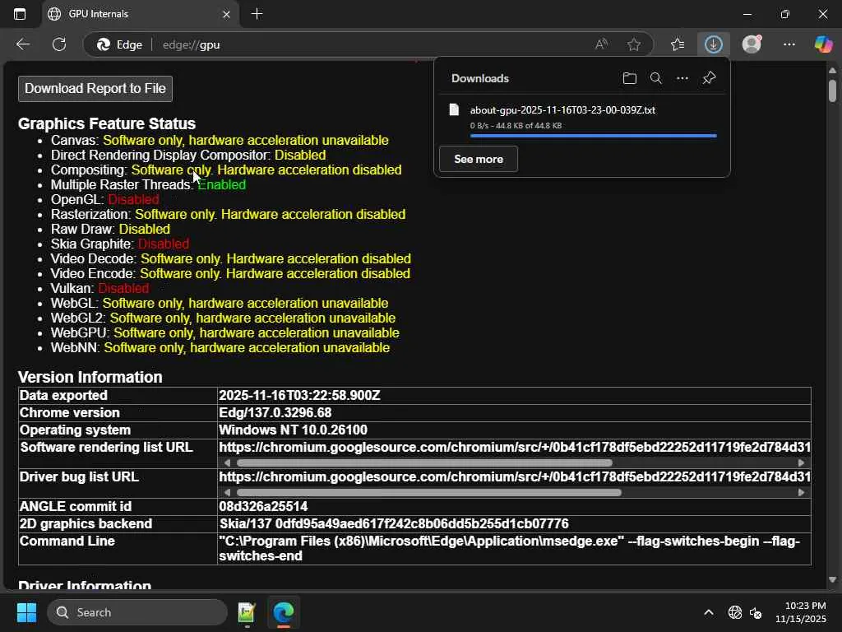Close the GPU Internals tab
This screenshot has height=632, width=842.
click(226, 14)
